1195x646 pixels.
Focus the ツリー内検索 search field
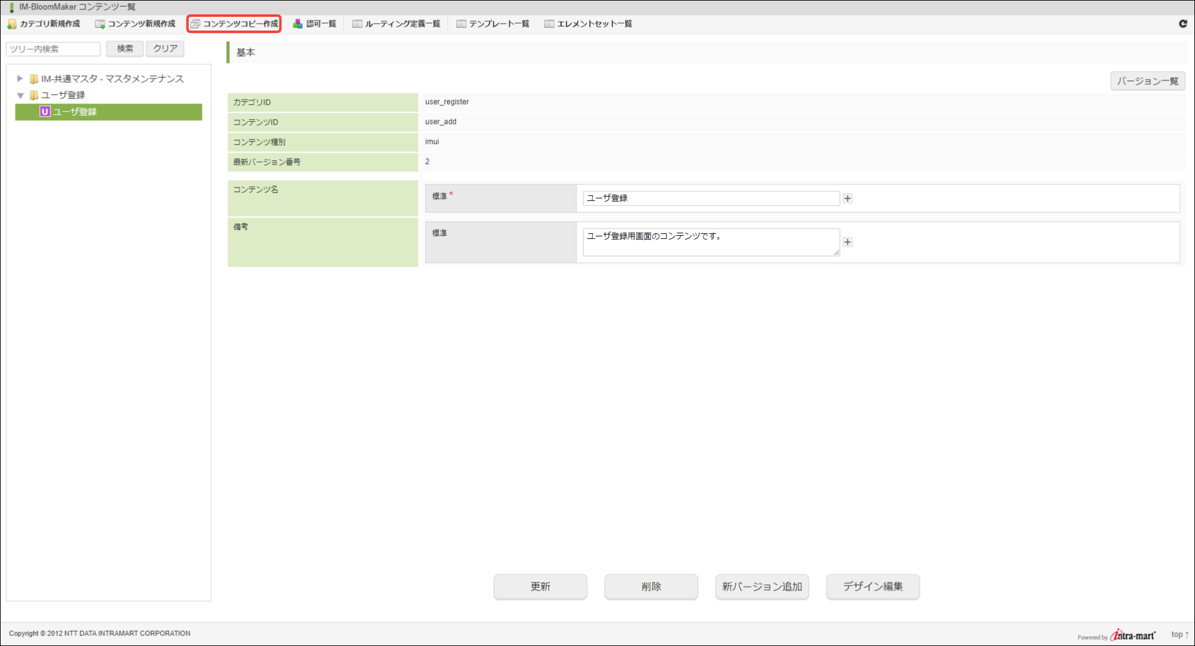click(54, 49)
